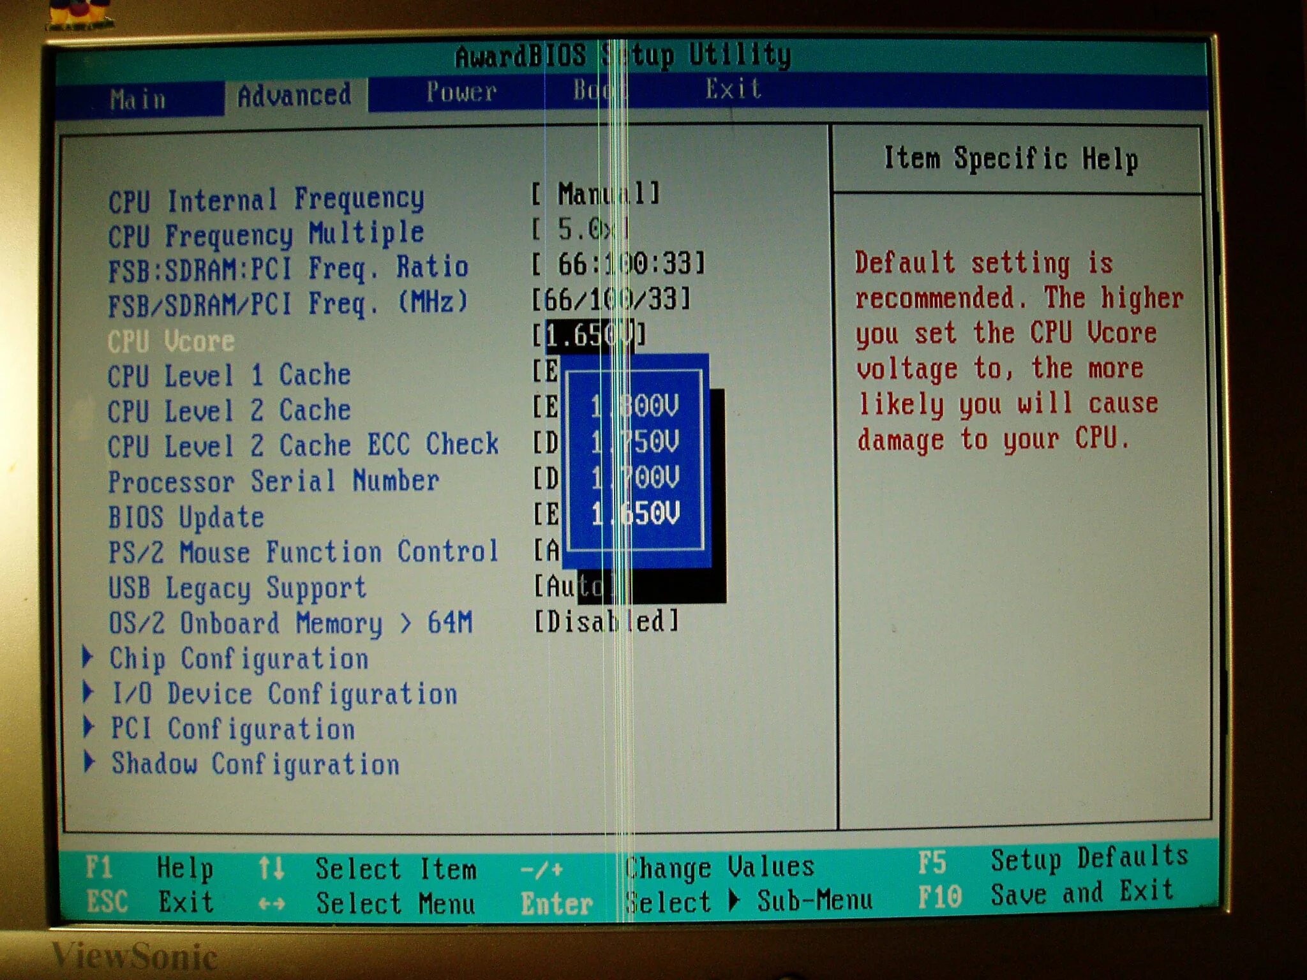Open the Main menu tab

tap(138, 100)
